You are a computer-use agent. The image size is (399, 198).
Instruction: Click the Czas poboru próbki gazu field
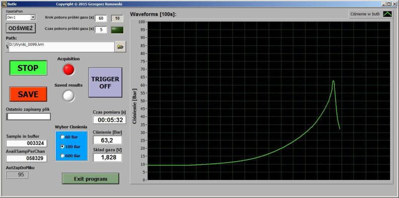click(x=101, y=30)
